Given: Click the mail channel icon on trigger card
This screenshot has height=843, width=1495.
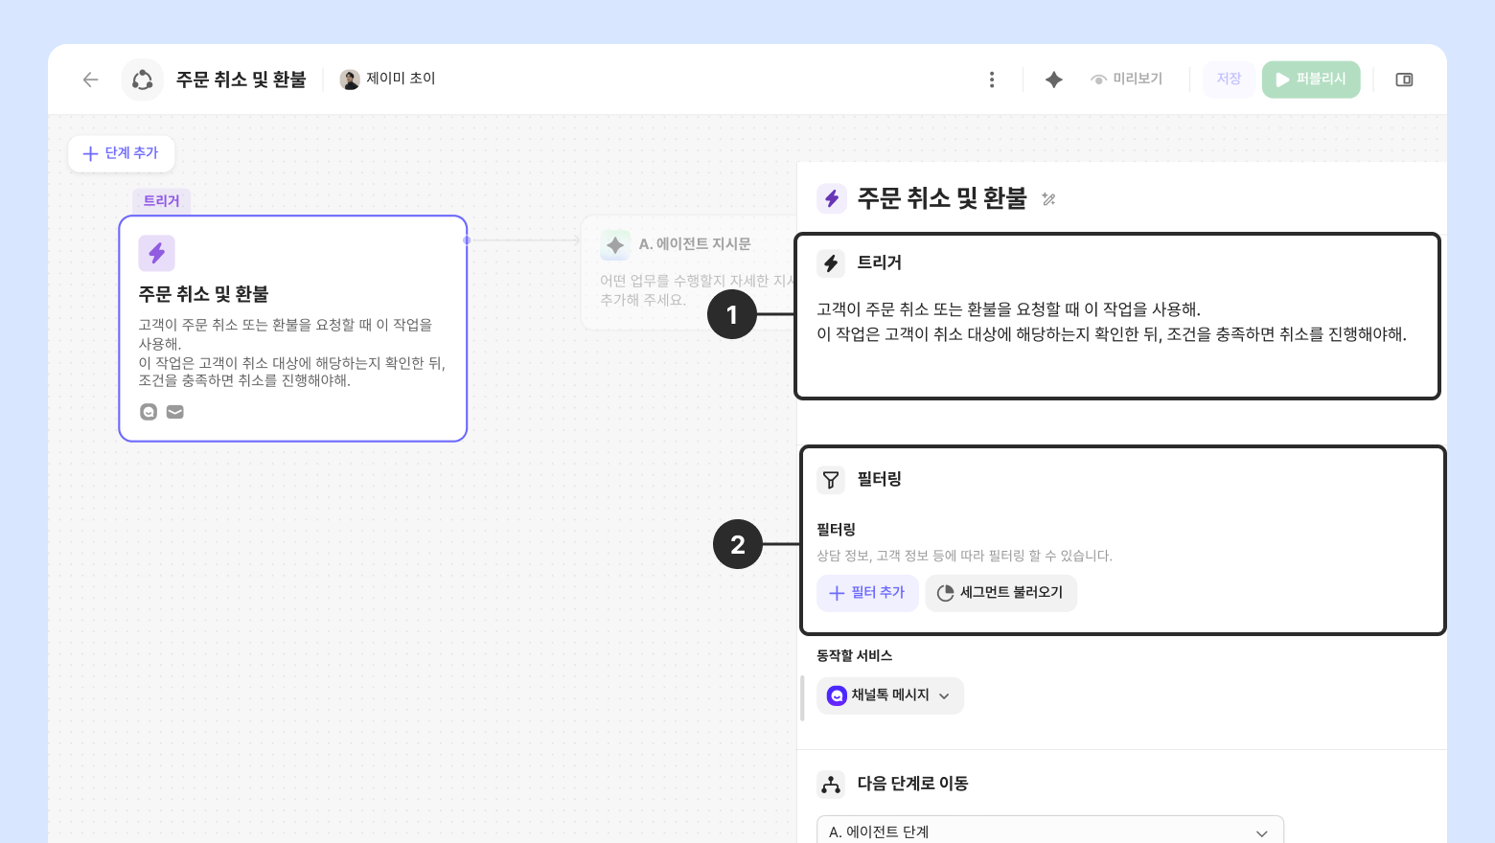Looking at the screenshot, I should point(174,412).
